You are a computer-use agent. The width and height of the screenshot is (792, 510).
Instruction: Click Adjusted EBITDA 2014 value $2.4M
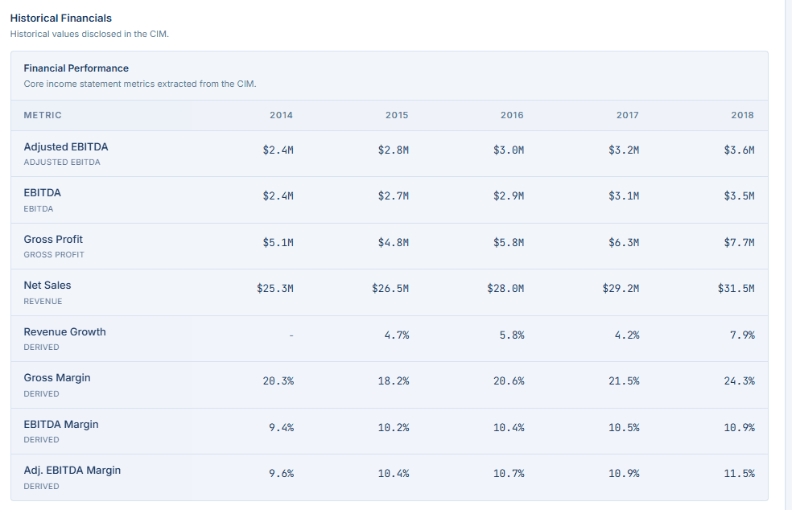pos(278,150)
